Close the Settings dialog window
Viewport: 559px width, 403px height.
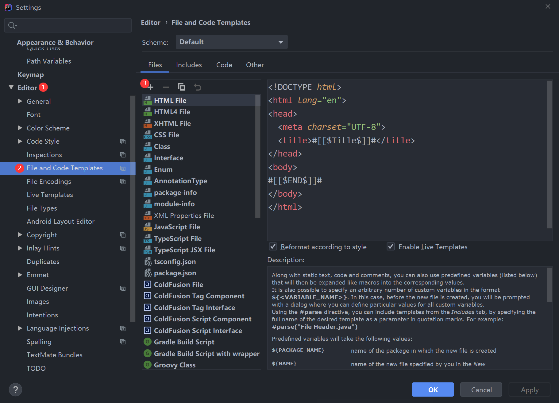pyautogui.click(x=548, y=6)
